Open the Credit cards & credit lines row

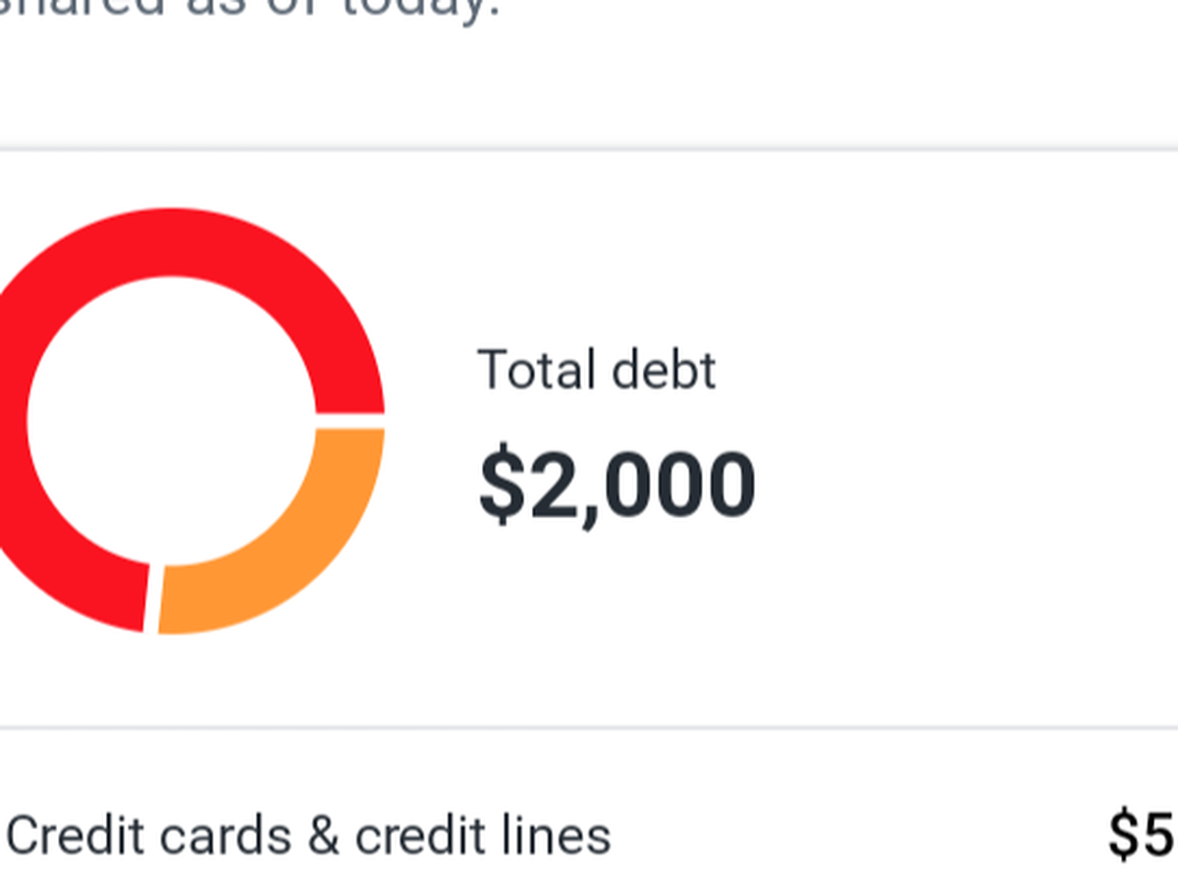589,837
